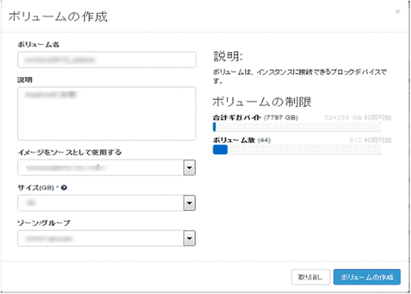
Task: Click the 524288 GB 利用可能 text
Action: pyautogui.click(x=358, y=118)
